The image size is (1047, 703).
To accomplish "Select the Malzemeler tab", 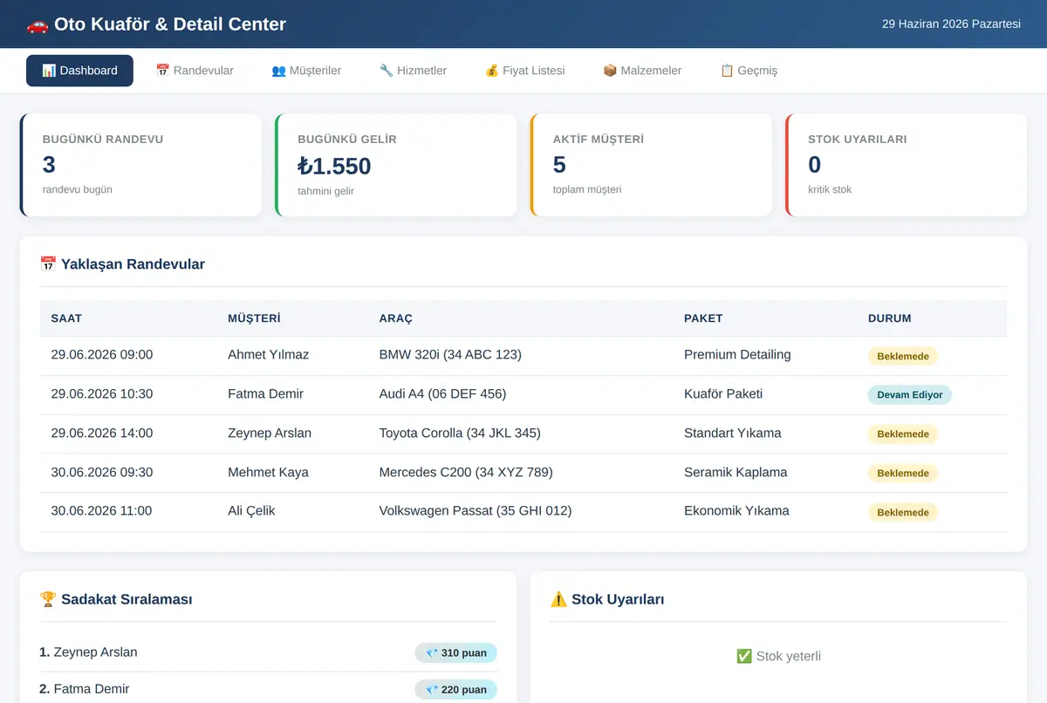I will (642, 71).
